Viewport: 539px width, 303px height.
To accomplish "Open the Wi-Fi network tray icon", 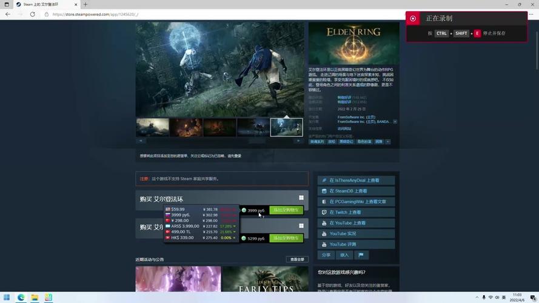I will click(x=490, y=298).
